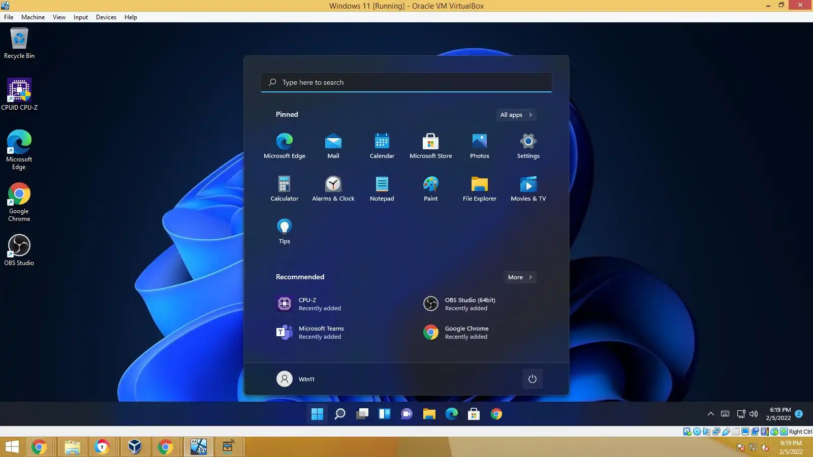Select the Google Chrome desktop shortcut
This screenshot has height=457, width=813.
19,202
